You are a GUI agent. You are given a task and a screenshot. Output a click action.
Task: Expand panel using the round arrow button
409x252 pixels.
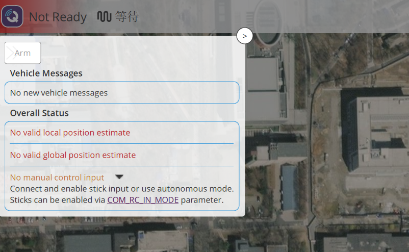coord(244,36)
